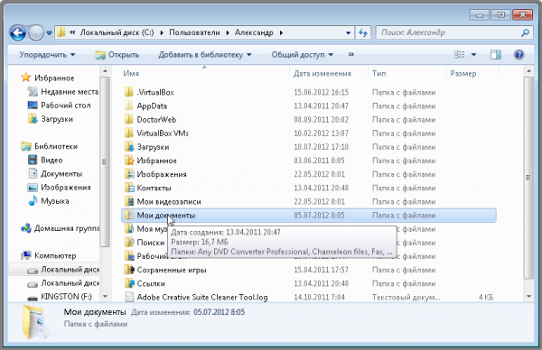This screenshot has width=542, height=350.
Task: Click the change view icon
Action: [x=460, y=54]
